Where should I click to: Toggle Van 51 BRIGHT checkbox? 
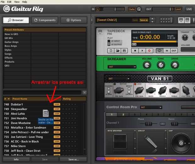[129, 89]
